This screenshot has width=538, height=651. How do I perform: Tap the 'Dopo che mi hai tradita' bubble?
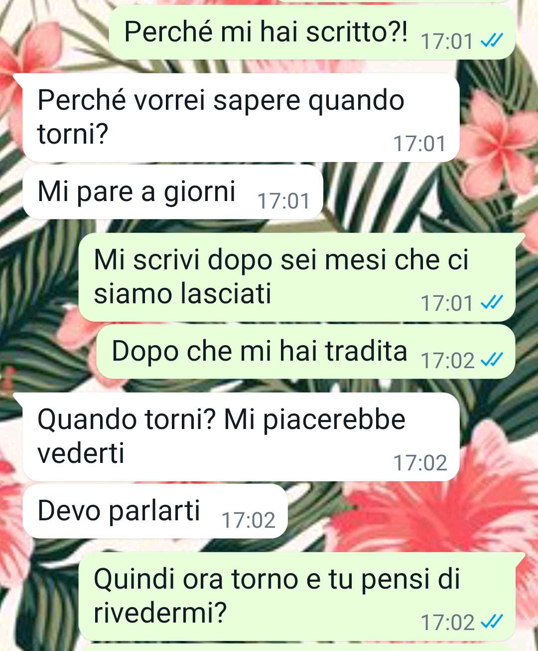[x=305, y=352]
